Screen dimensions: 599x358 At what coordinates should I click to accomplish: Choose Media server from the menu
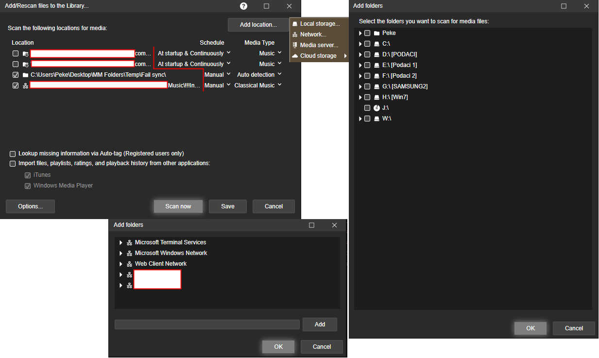(319, 45)
